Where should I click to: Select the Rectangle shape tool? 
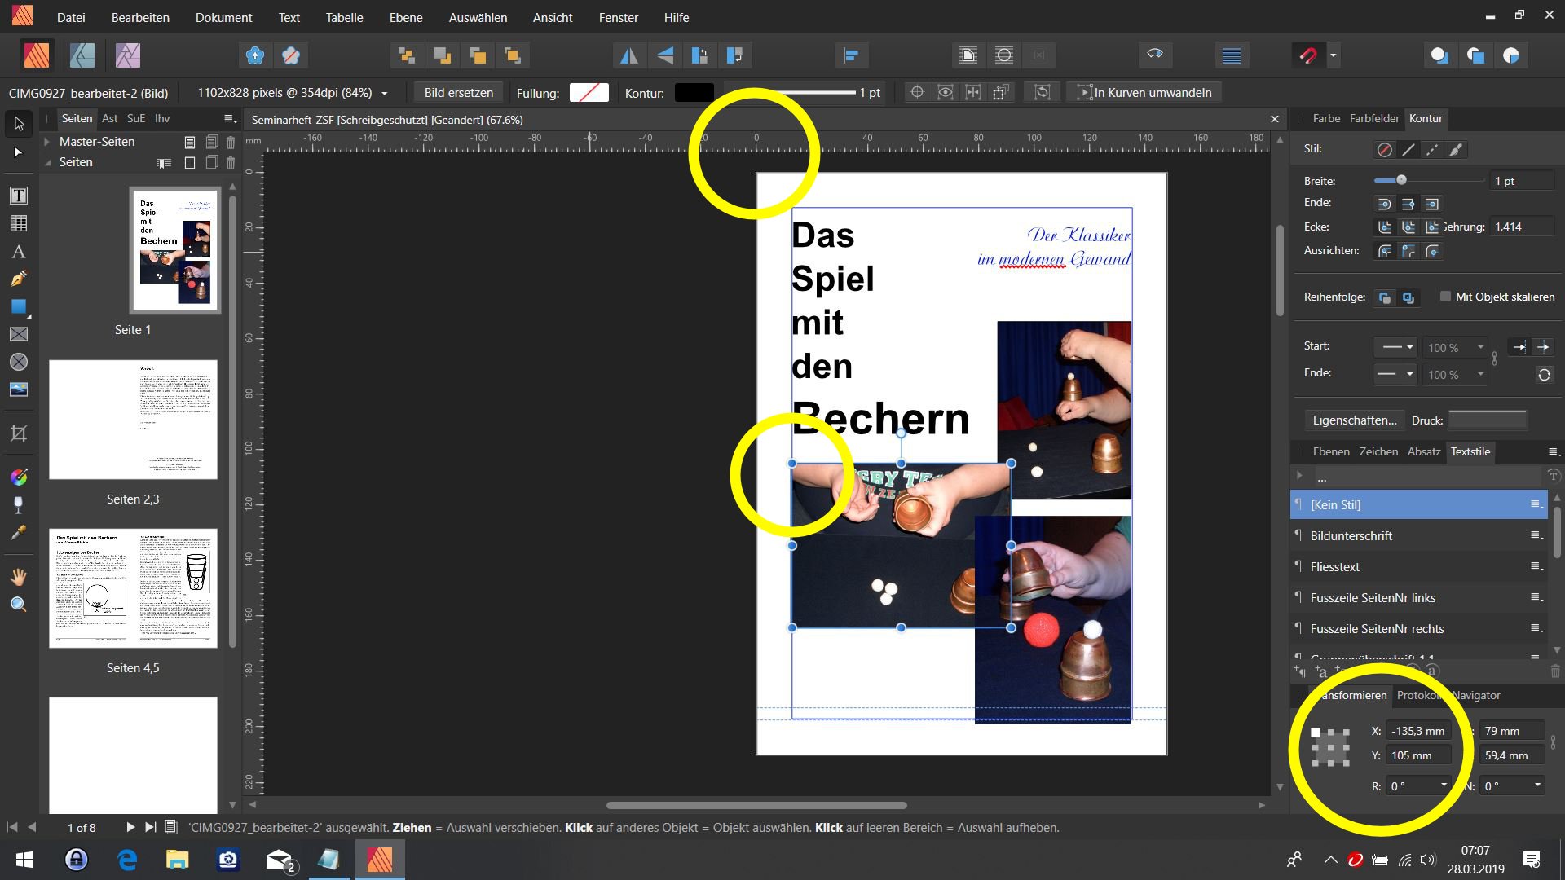(19, 307)
